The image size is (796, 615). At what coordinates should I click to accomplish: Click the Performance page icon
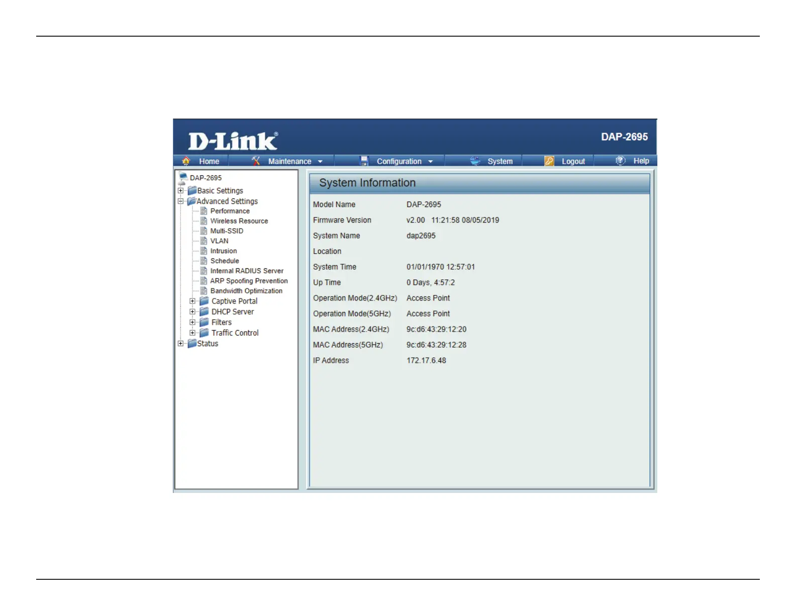click(204, 211)
